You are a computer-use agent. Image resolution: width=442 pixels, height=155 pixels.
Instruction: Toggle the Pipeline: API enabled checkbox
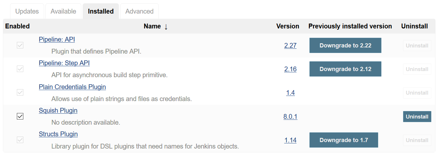tap(20, 45)
